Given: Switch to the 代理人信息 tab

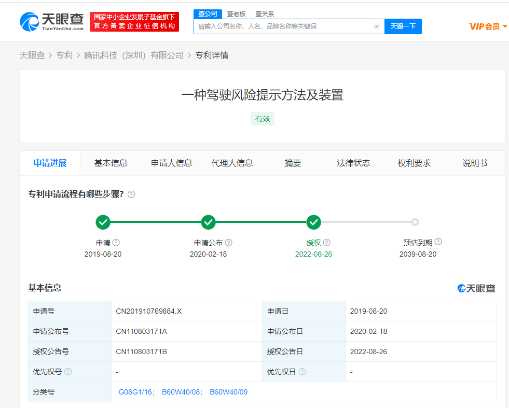Looking at the screenshot, I should pos(232,163).
